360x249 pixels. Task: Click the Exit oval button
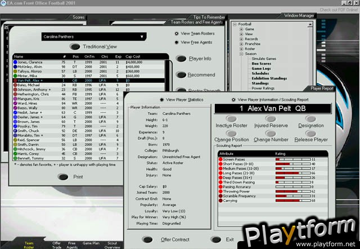[x=216, y=239]
